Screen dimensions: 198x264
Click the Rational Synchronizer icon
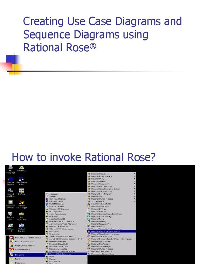tap(89, 241)
